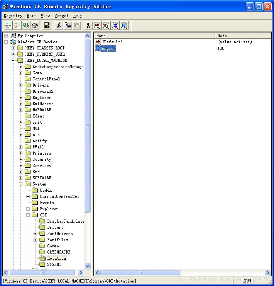Select the Gamma key
This screenshot has height=286, width=274.
pyautogui.click(x=53, y=246)
